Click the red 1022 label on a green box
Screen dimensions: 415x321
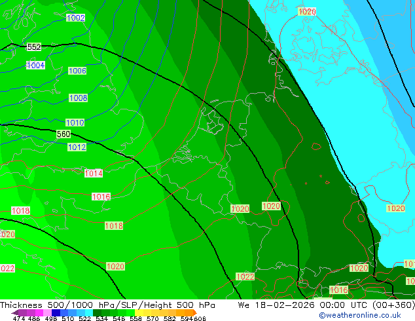click(245, 276)
